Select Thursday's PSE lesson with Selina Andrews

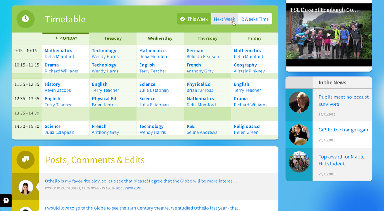[207, 129]
